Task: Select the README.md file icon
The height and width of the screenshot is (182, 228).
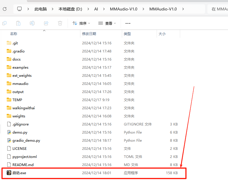Action: 9,165
